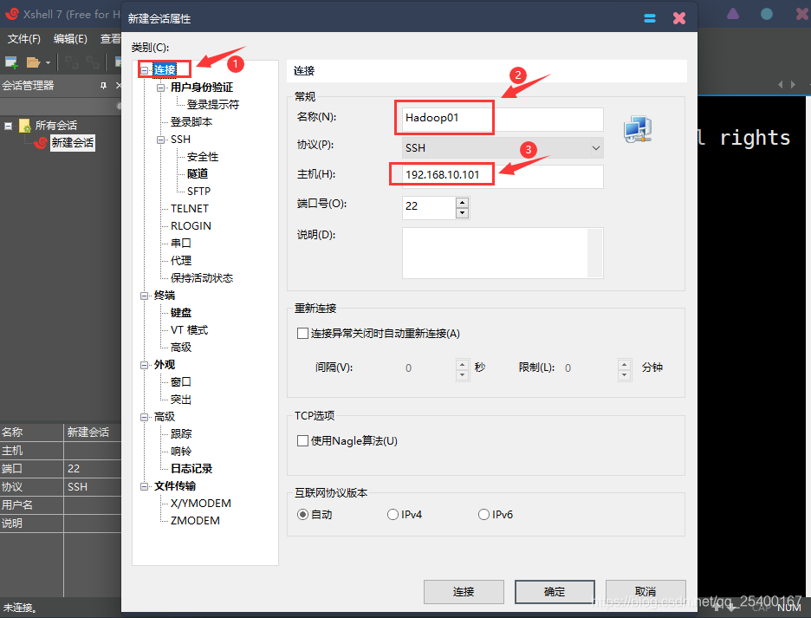The height and width of the screenshot is (618, 811).
Task: Click the Xshell logo in the main title bar
Action: point(11,14)
